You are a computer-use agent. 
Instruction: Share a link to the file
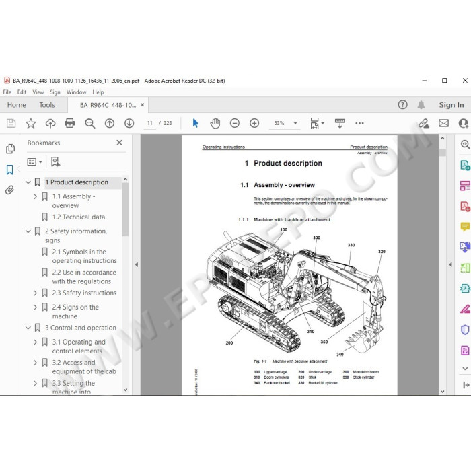[x=424, y=123]
